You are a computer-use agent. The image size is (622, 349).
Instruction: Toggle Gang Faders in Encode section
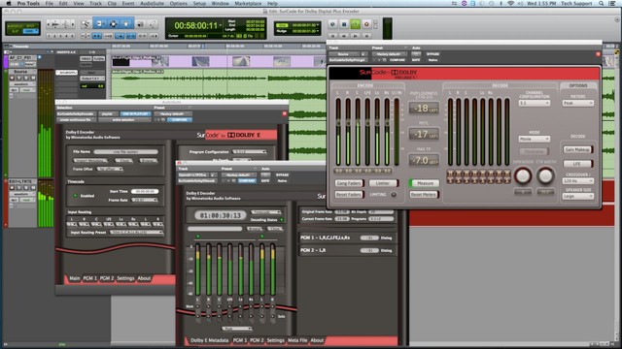coord(349,183)
